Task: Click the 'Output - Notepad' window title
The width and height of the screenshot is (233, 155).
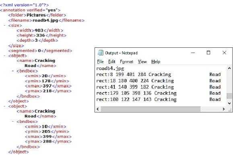Action: (x=121, y=53)
